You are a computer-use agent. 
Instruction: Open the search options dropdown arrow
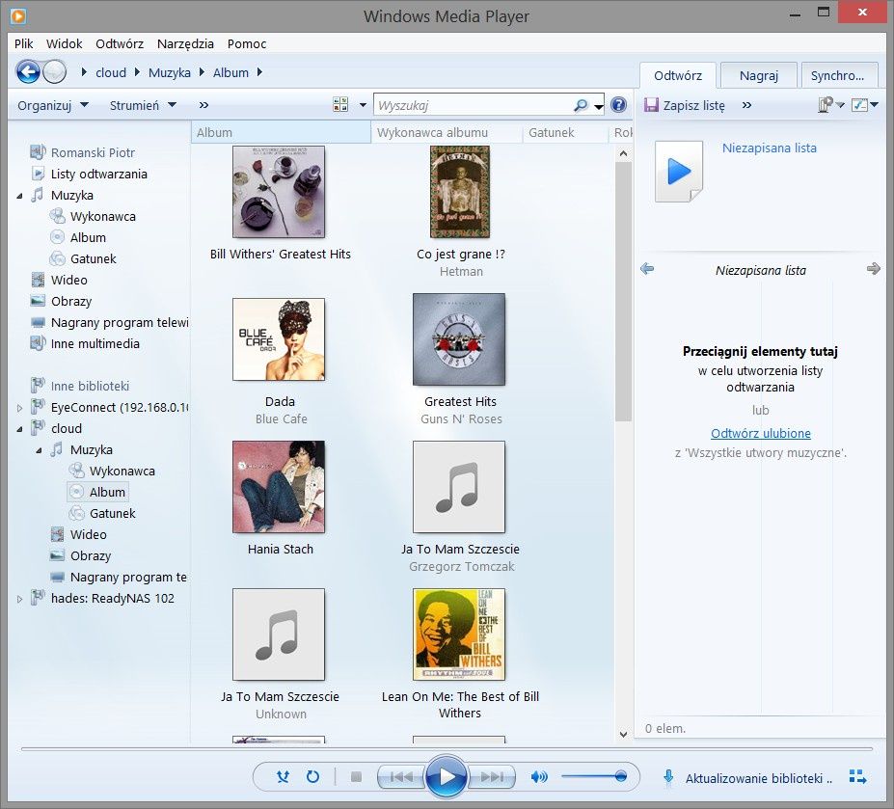click(598, 106)
